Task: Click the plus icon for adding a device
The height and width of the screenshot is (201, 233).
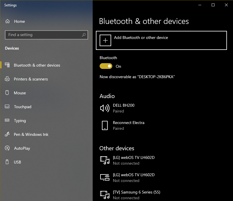Action: point(105,40)
